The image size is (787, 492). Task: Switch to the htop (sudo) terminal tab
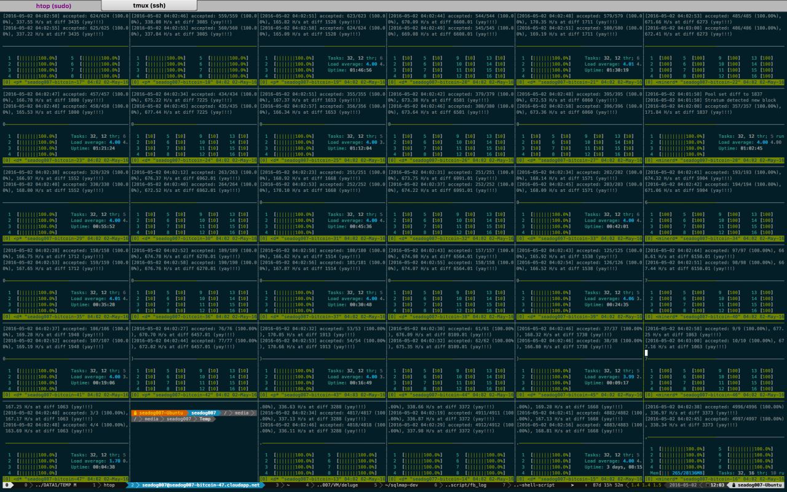pos(53,6)
